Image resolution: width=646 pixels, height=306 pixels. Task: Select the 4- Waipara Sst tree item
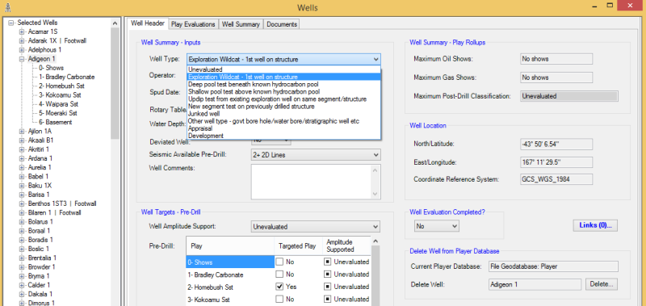click(58, 104)
